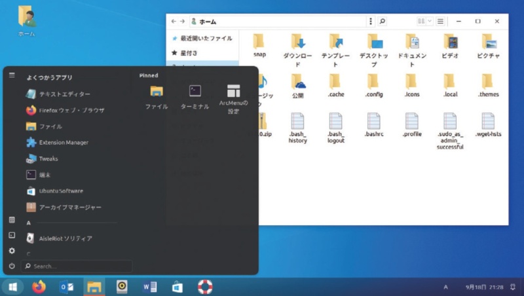Expand the ArcMenu hamburger button
The image size is (524, 296).
coord(12,75)
